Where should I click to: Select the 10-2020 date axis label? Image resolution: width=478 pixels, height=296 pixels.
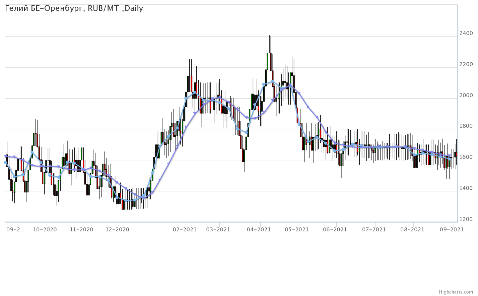46,230
